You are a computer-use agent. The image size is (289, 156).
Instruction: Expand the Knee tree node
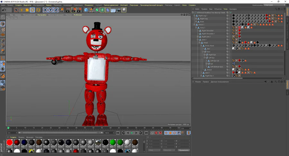196,22
